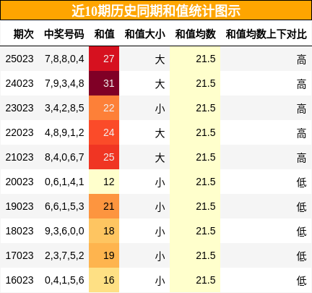Click average '21.5' in the 16023 row
The height and width of the screenshot is (293, 312).
click(x=206, y=280)
